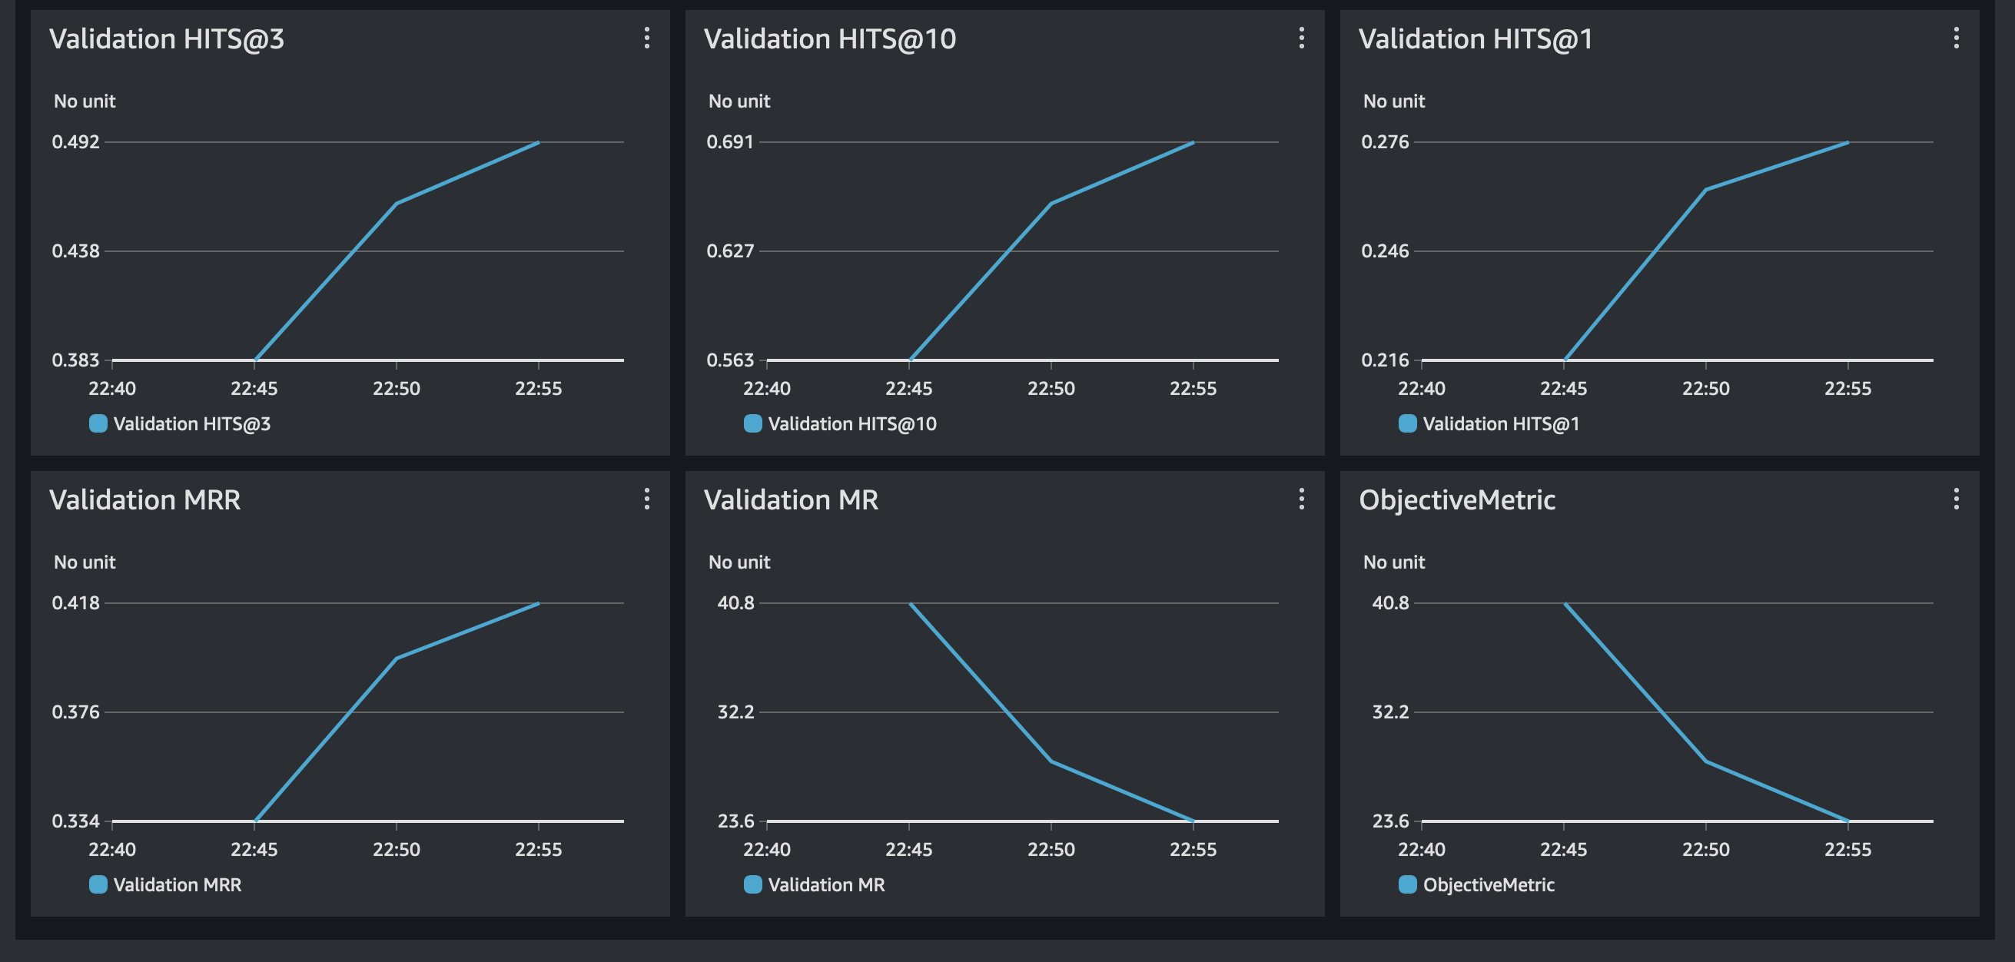The width and height of the screenshot is (2015, 962).
Task: Click the No unit label in ObjectiveMetric chart
Action: tap(1394, 562)
